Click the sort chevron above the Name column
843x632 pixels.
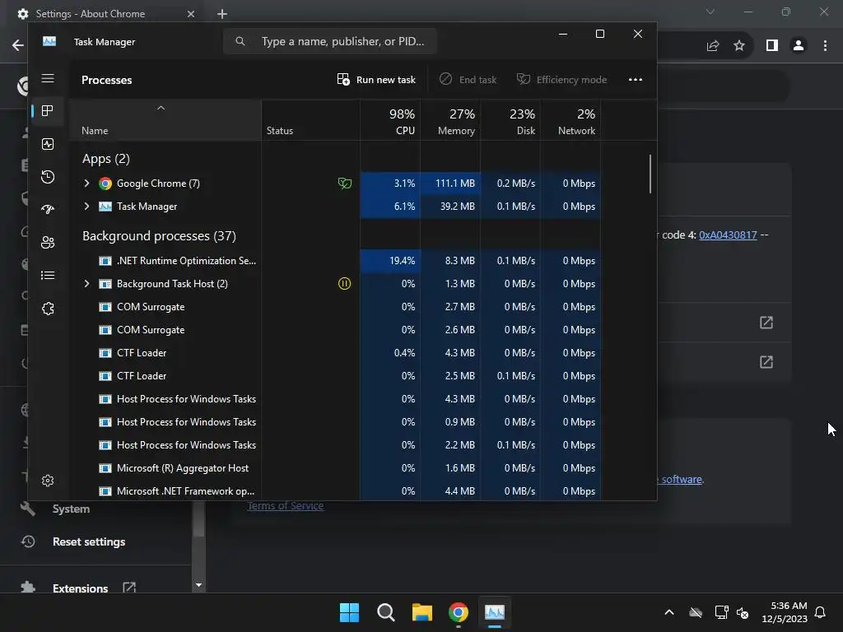[x=161, y=108]
